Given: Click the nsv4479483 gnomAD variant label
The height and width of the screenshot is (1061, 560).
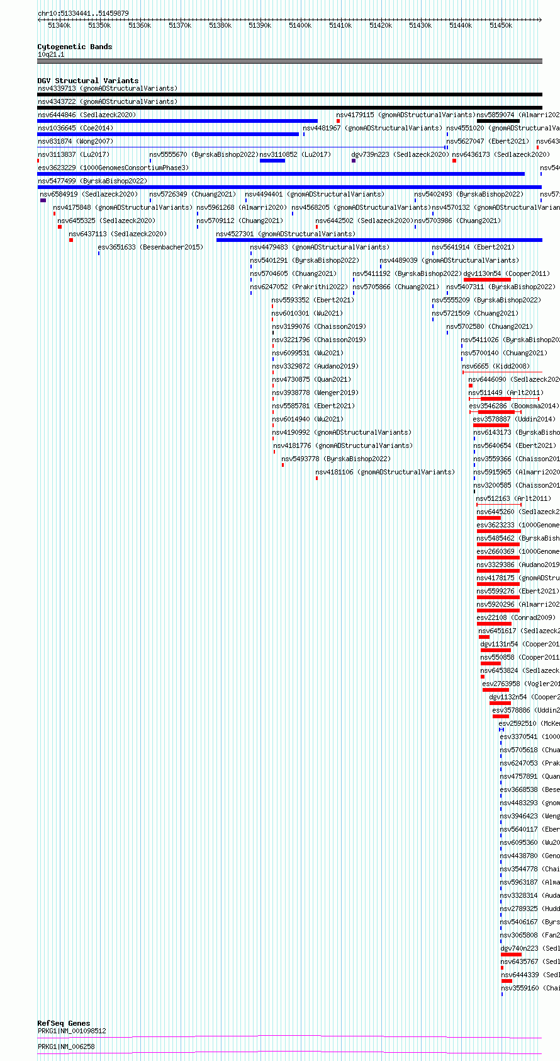Looking at the screenshot, I should coord(320,247).
